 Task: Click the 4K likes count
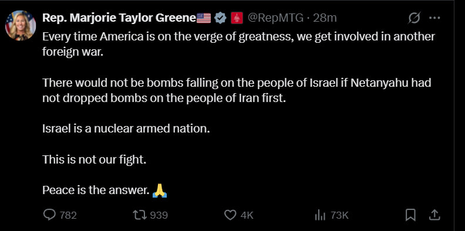(x=247, y=215)
